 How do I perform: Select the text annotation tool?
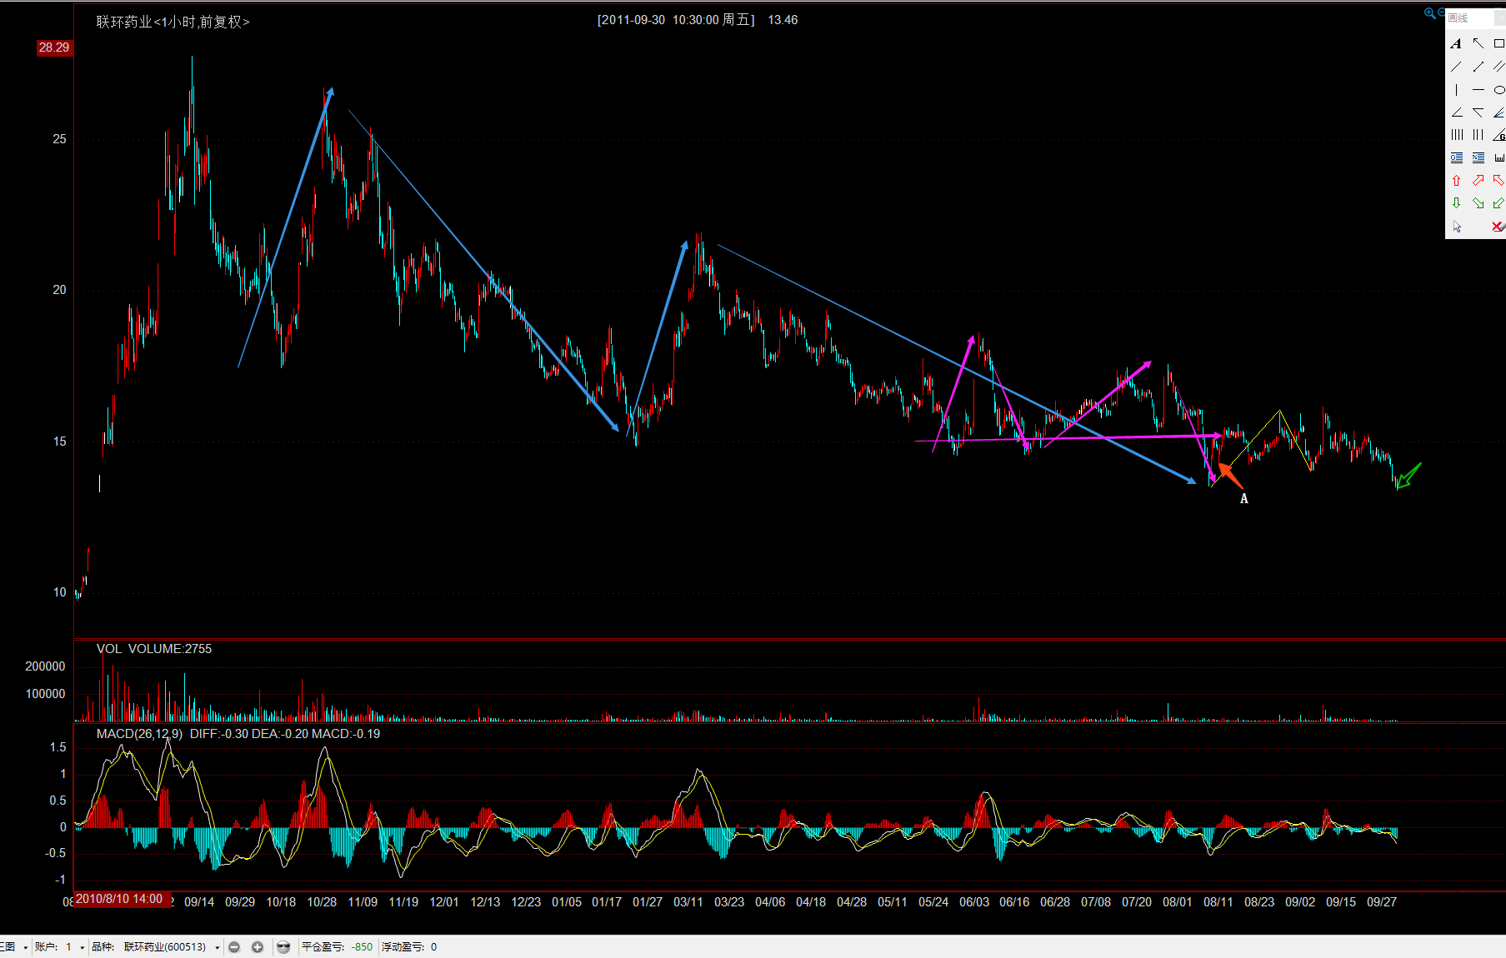point(1456,43)
